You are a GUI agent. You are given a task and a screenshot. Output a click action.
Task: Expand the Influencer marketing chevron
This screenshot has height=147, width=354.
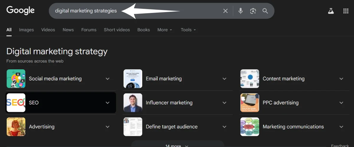(224, 103)
